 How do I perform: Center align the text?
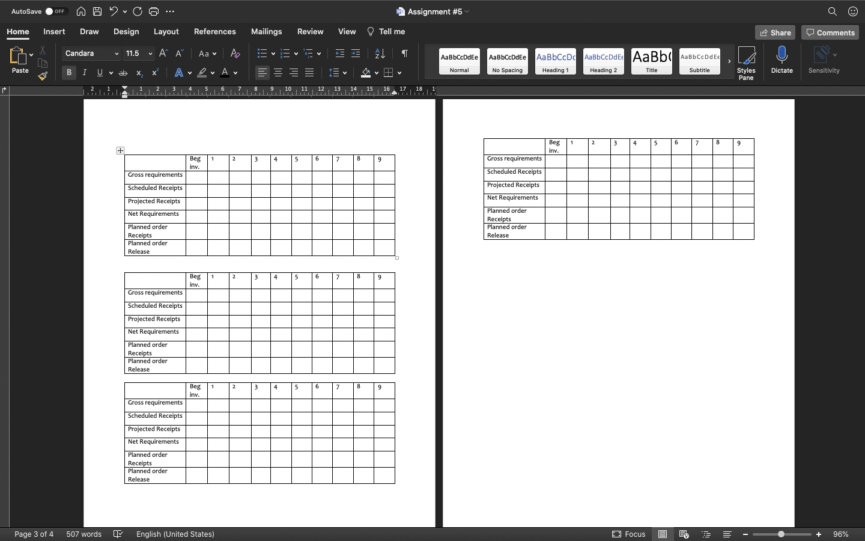coord(278,73)
